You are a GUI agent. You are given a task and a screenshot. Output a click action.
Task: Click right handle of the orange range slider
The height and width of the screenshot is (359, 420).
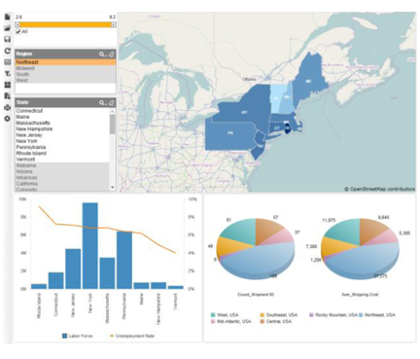point(114,24)
